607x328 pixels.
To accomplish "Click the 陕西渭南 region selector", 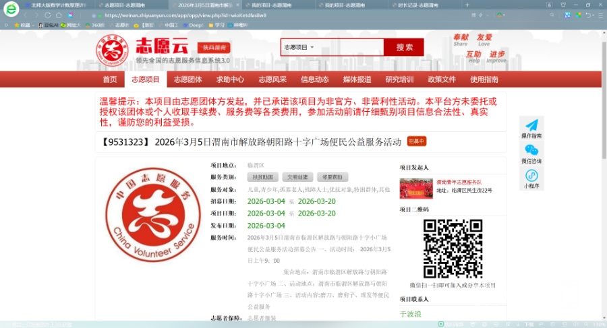I will tap(213, 48).
